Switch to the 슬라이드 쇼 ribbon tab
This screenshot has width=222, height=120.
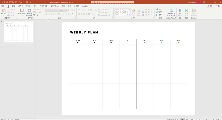[55, 6]
